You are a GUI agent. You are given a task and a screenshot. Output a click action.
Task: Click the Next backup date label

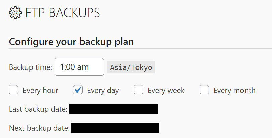click(40, 128)
